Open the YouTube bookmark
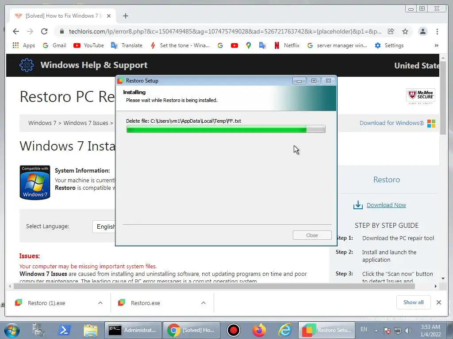This screenshot has width=453, height=339. pyautogui.click(x=88, y=45)
